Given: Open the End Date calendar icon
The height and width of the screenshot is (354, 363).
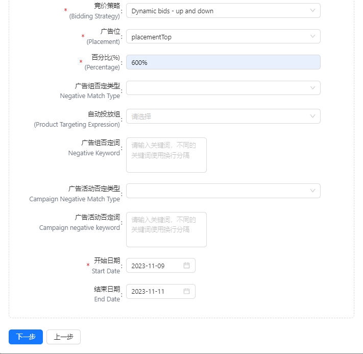Looking at the screenshot, I should (x=186, y=292).
